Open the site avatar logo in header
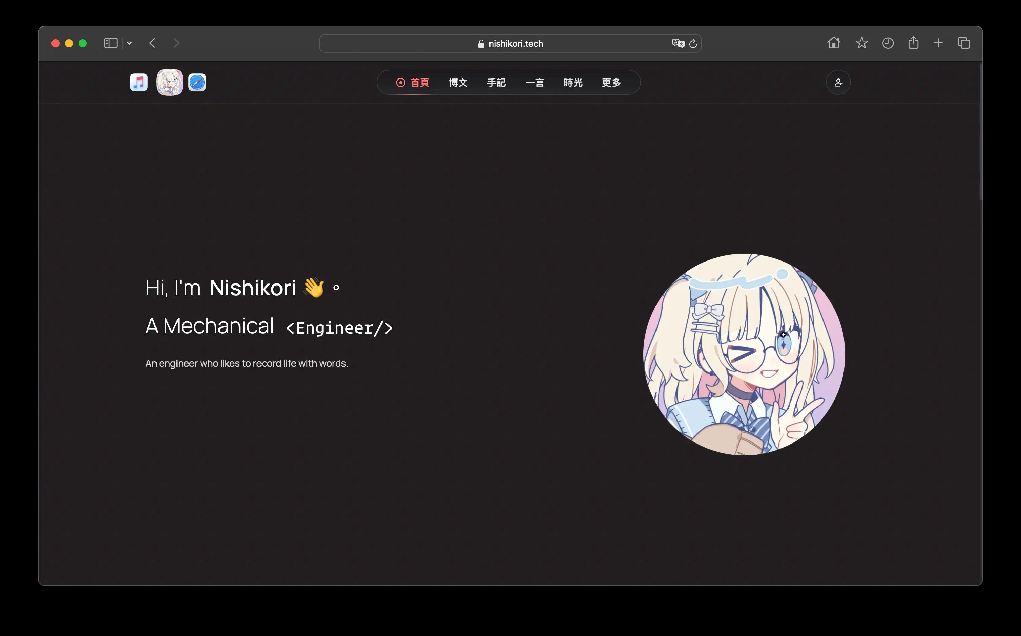The height and width of the screenshot is (636, 1021). (x=170, y=82)
